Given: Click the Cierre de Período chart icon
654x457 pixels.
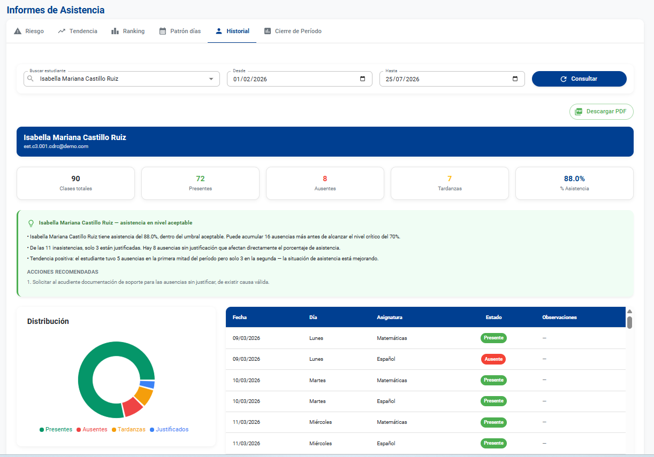Looking at the screenshot, I should [268, 31].
